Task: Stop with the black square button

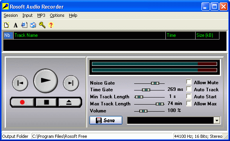Action: 46,102
